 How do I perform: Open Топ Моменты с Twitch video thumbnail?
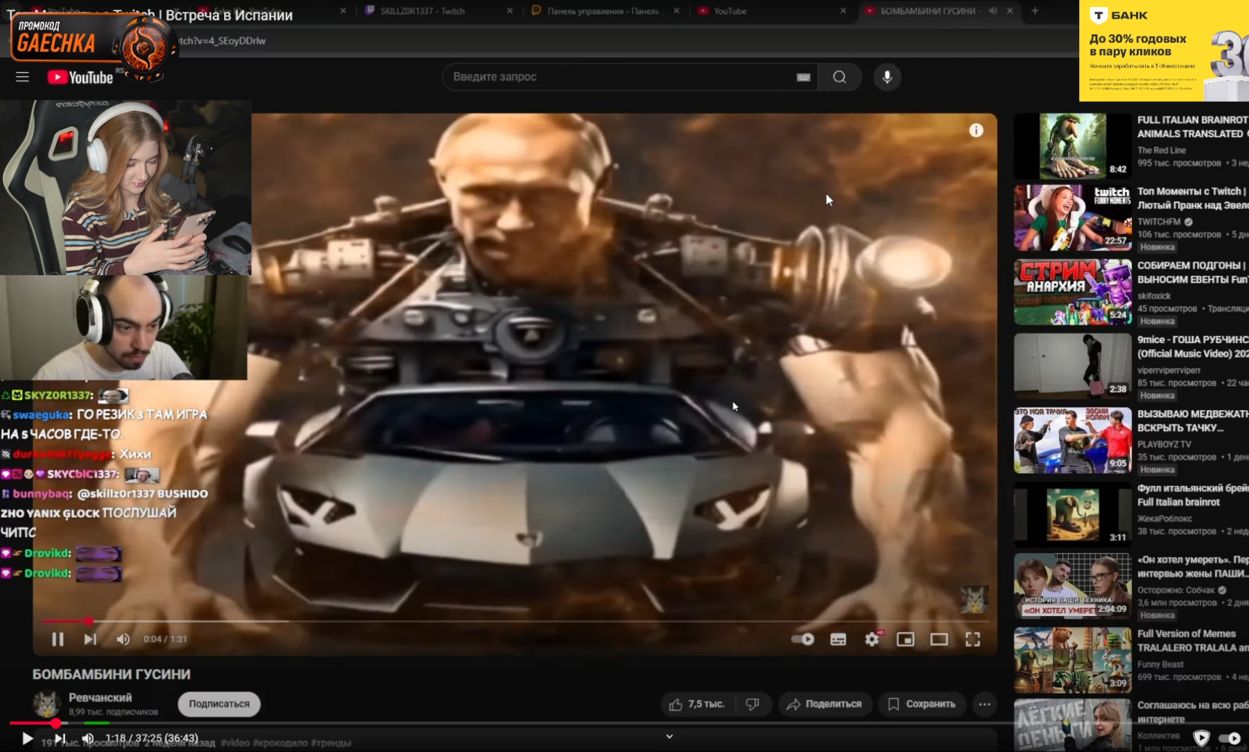pos(1072,218)
